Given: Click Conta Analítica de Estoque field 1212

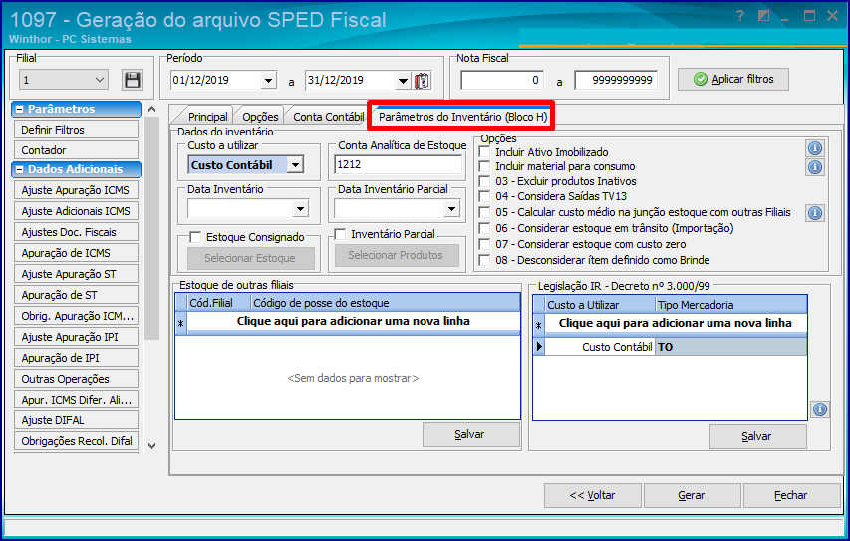Looking at the screenshot, I should click(x=399, y=164).
